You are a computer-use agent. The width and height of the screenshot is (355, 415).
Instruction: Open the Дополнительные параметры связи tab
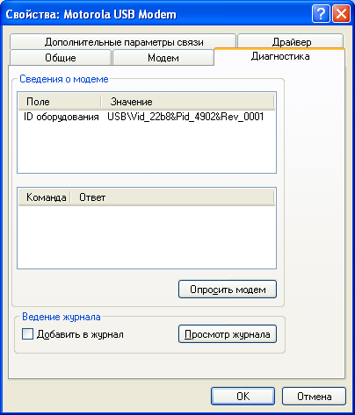click(123, 42)
